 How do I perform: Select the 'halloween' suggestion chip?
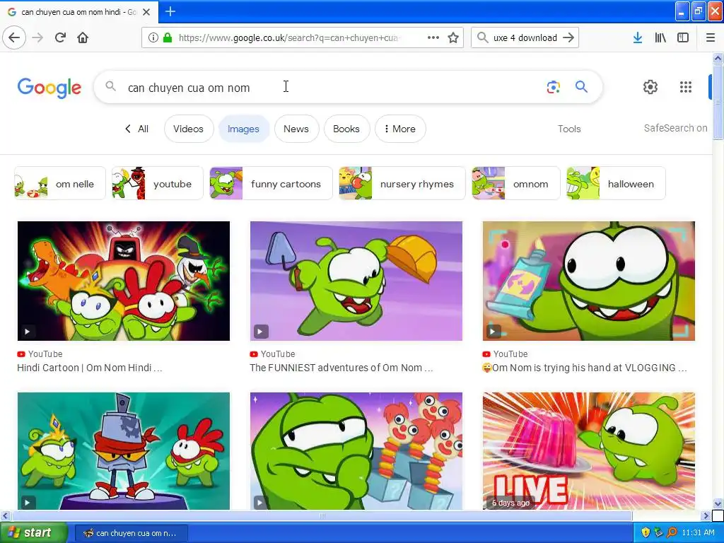click(616, 183)
